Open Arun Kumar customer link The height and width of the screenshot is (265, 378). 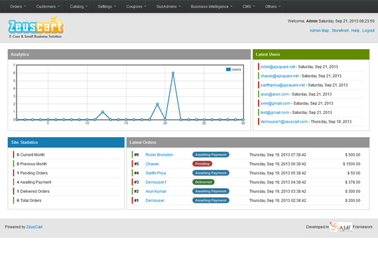pos(156,191)
